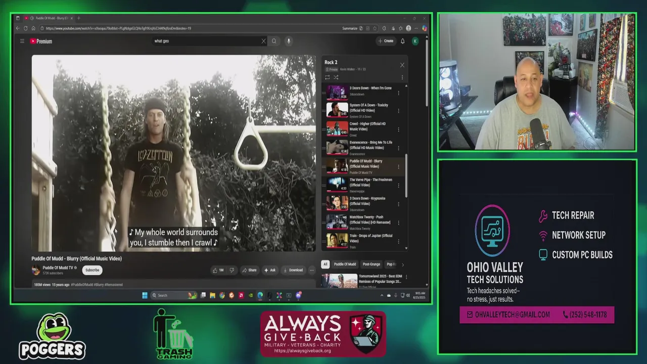Open Windows Start menu
Image resolution: width=647 pixels, height=364 pixels.
[x=145, y=295]
